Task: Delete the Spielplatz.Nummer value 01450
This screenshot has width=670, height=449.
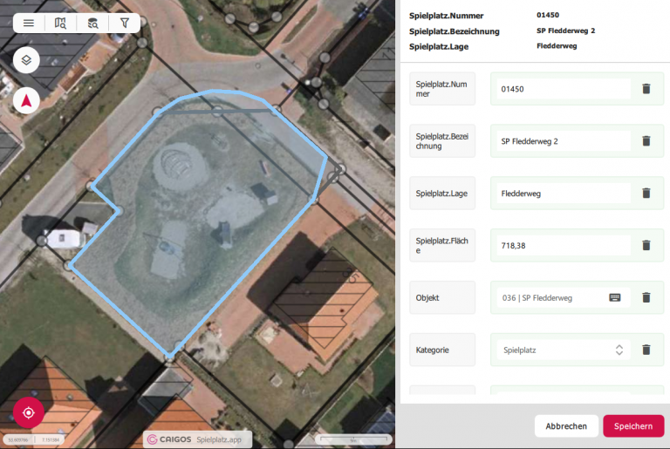Action: (646, 89)
